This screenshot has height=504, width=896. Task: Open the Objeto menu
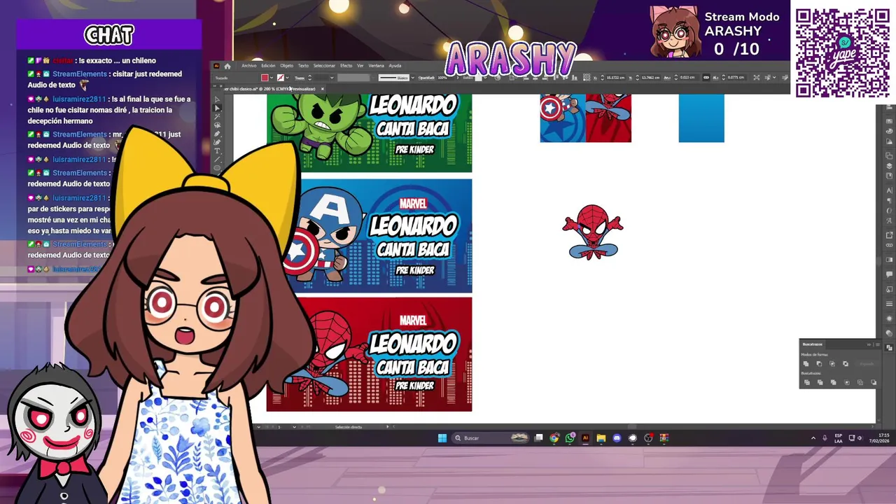point(287,66)
